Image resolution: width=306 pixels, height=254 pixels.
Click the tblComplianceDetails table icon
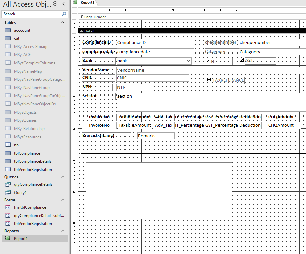pyautogui.click(x=8, y=161)
